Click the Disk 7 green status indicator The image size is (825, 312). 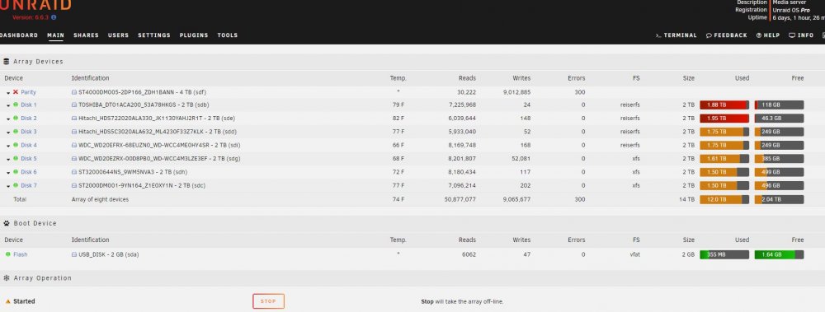point(16,185)
